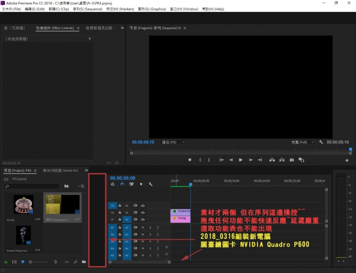The height and width of the screenshot is (273, 356).
Task: Switch to the Audio Clip Mixer tab
Action: click(99, 28)
